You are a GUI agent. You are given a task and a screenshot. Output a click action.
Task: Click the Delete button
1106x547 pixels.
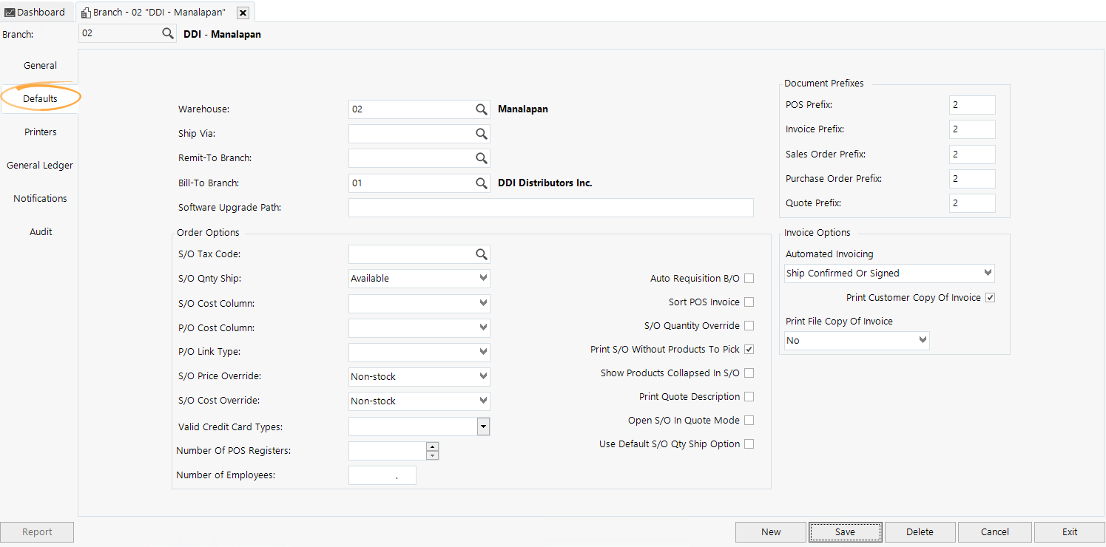920,531
